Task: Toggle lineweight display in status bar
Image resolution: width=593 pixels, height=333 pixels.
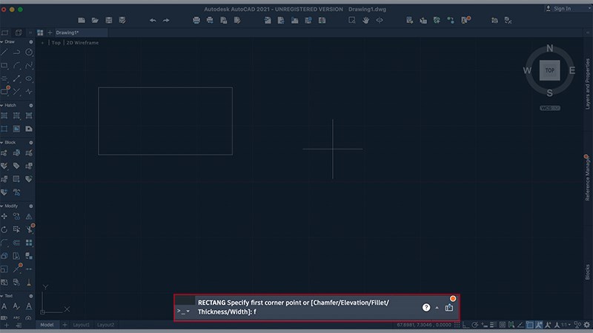Action: [x=493, y=325]
